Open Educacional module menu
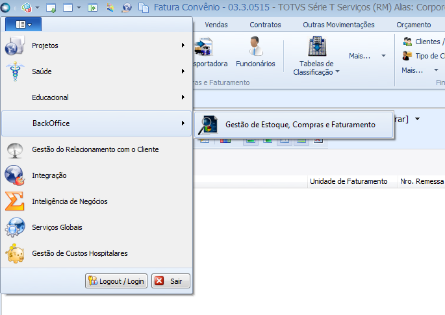 [97, 97]
